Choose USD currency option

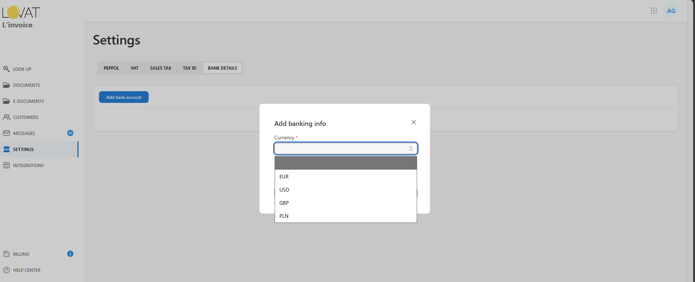284,190
